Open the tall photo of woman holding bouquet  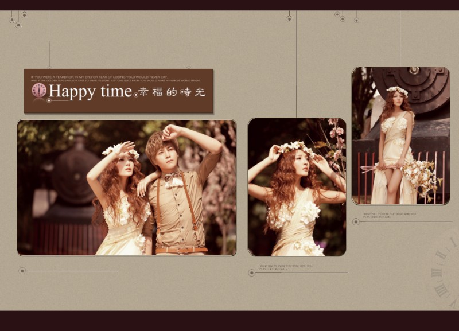click(400, 136)
